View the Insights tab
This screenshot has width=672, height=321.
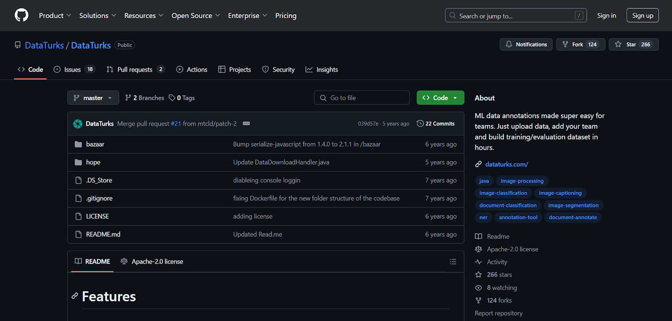322,70
